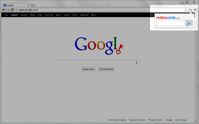
Task: Click the scrollbar up arrow
Action: (x=196, y=14)
